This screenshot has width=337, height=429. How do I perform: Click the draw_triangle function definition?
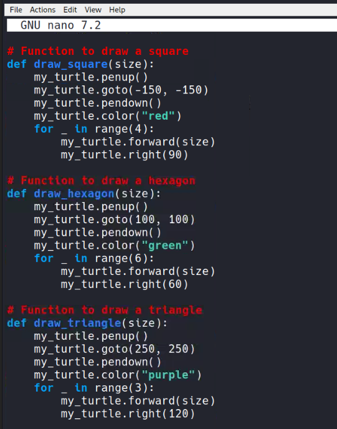87,323
